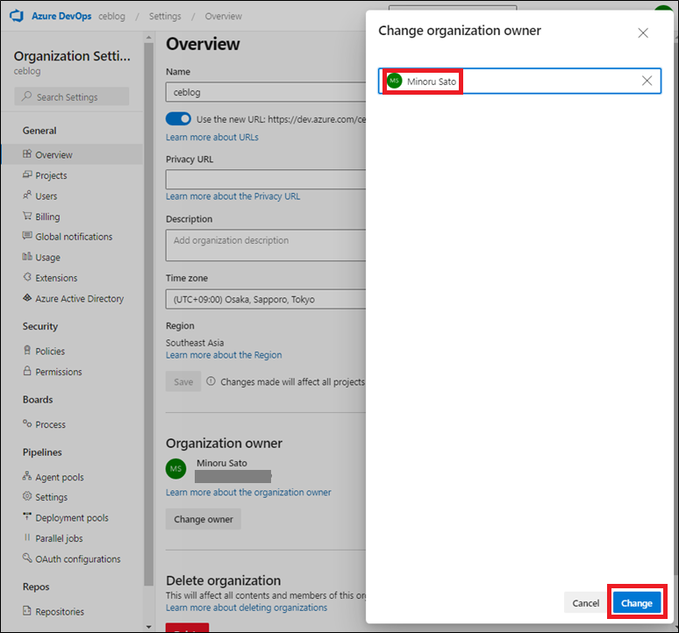Click the Agent pools icon

click(x=27, y=476)
